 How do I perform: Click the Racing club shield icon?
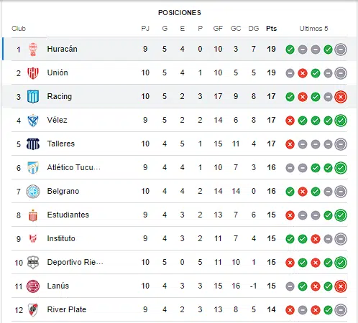point(33,97)
